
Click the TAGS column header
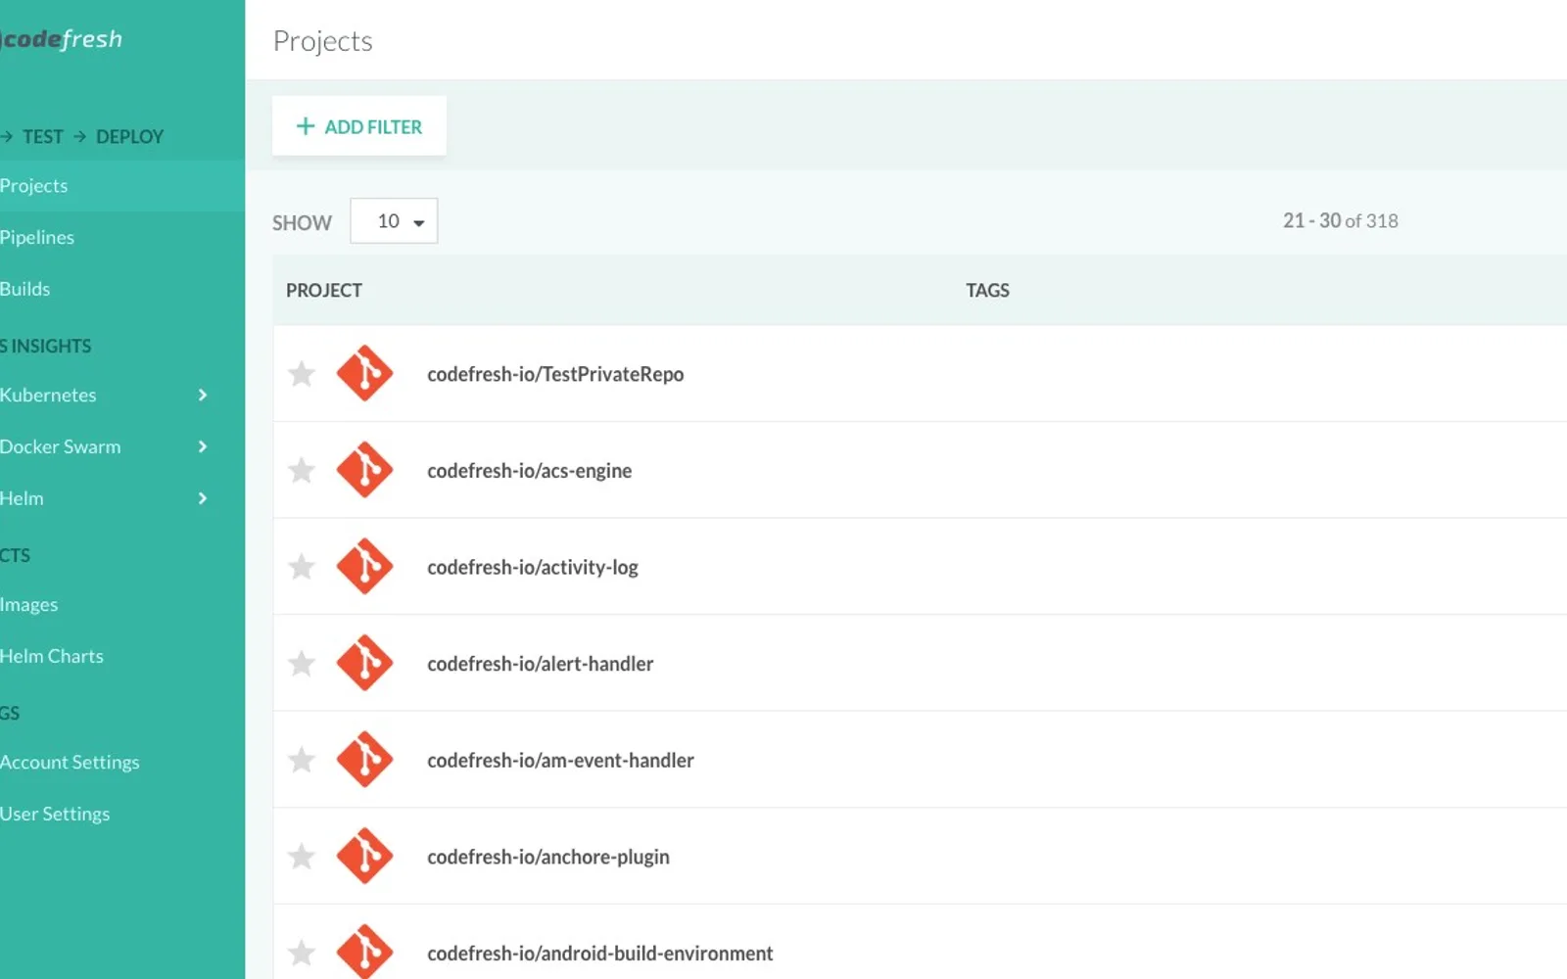click(x=987, y=291)
